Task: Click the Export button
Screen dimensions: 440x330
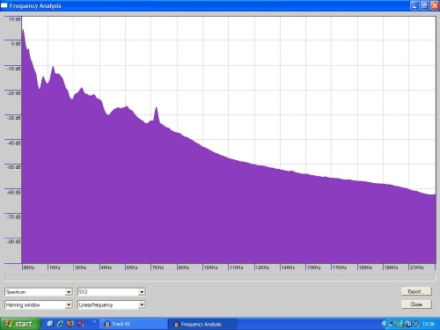Action: coord(416,291)
